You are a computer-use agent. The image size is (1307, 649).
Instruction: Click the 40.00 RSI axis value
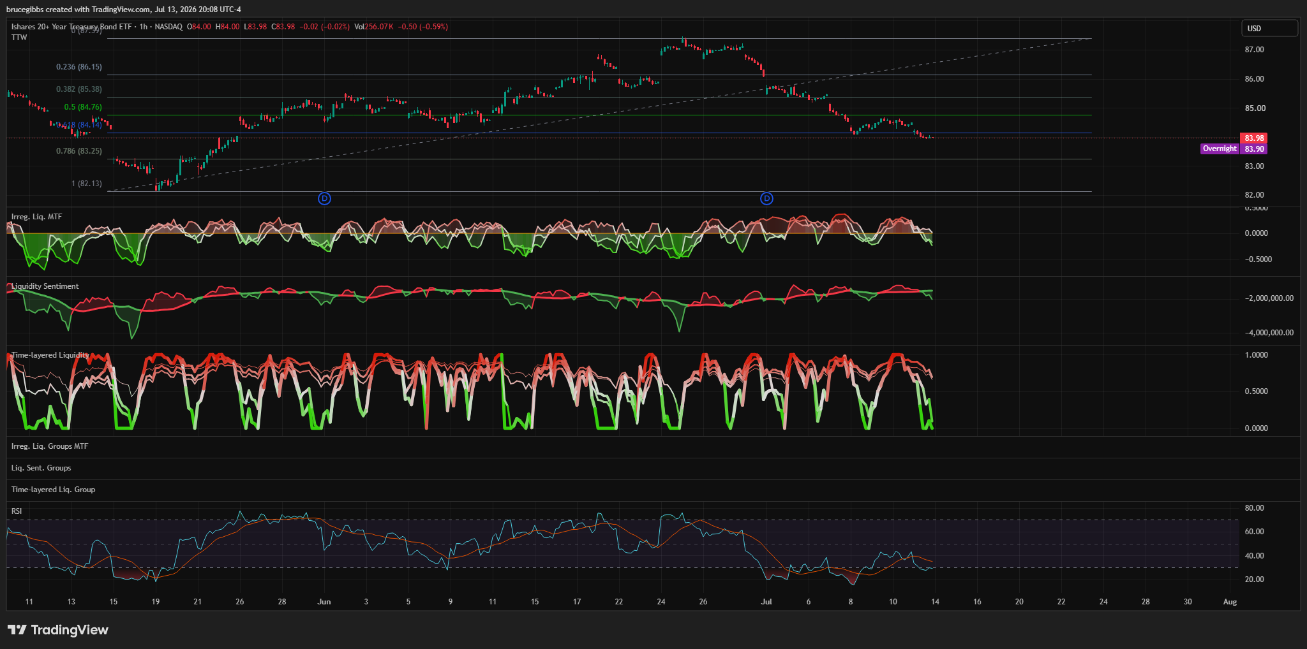click(x=1254, y=556)
